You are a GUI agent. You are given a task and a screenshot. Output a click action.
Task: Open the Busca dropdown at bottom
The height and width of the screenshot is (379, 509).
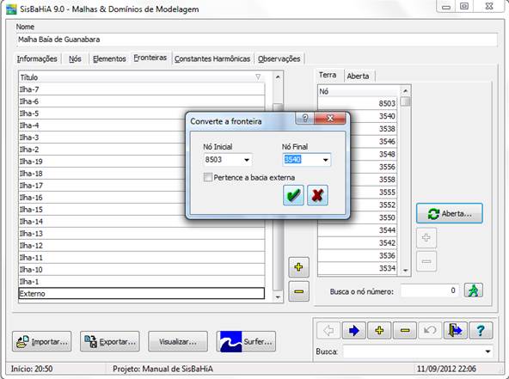click(488, 351)
